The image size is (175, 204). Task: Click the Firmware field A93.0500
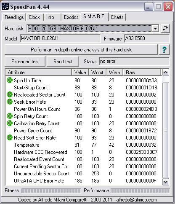click(x=147, y=38)
